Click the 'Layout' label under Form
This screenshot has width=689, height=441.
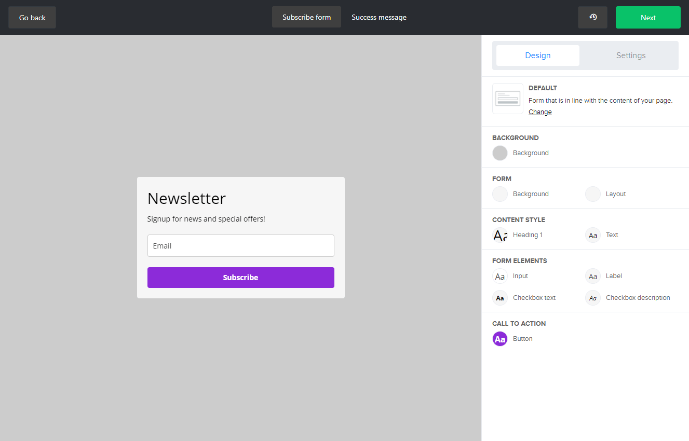tap(616, 194)
